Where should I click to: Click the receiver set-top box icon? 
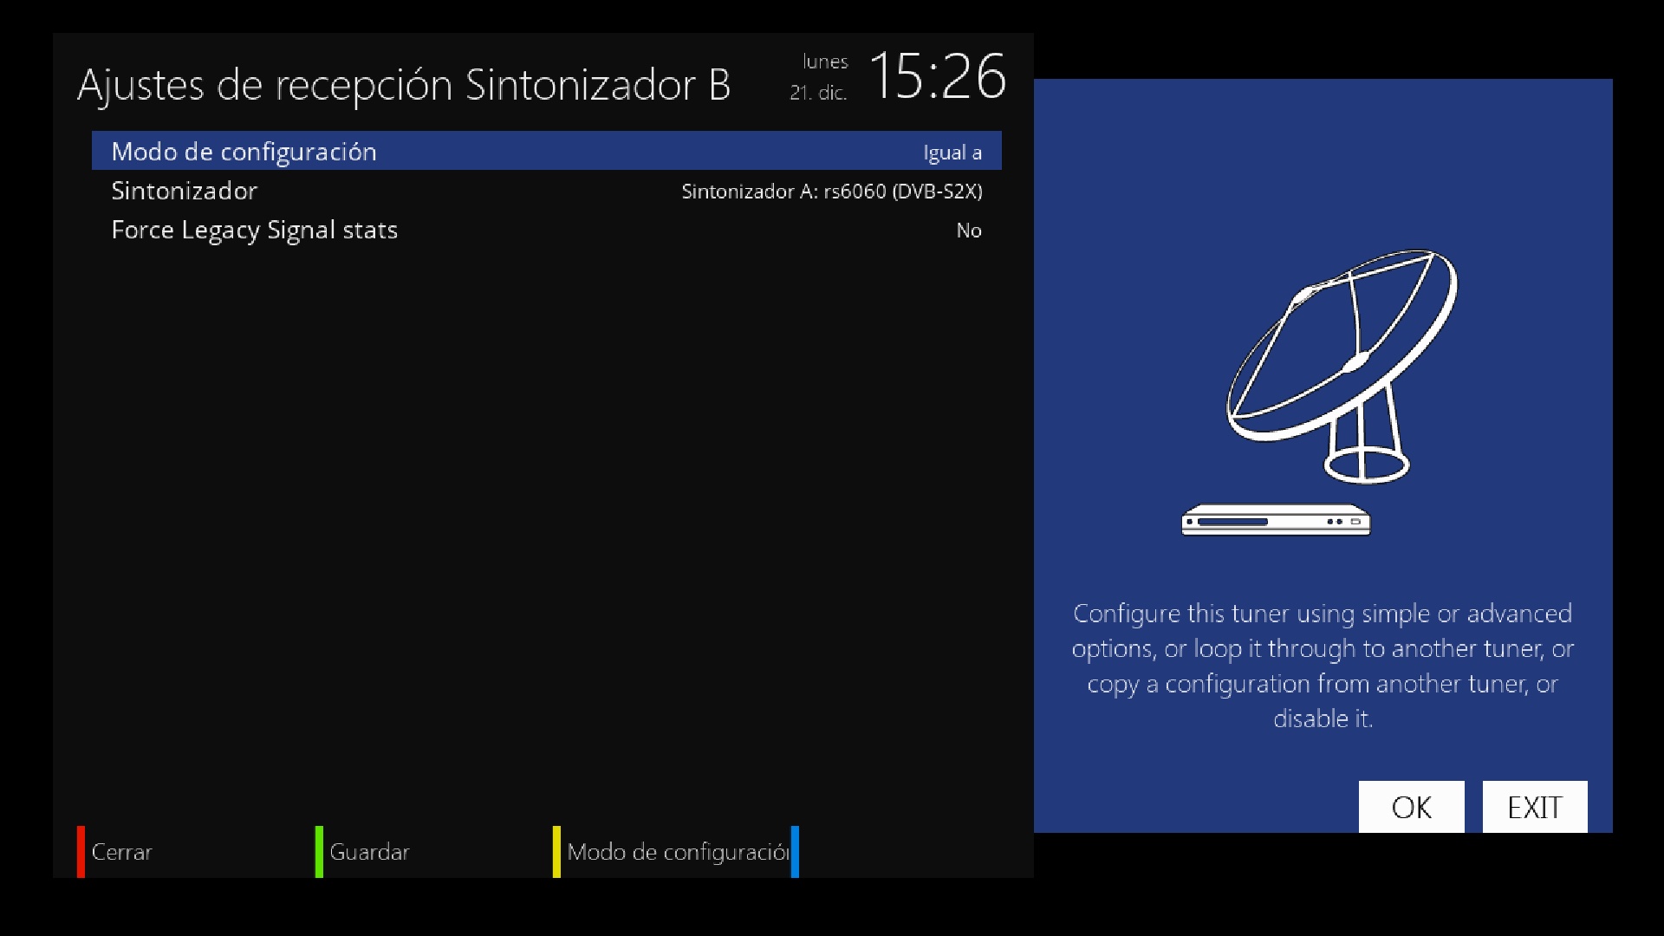(1276, 520)
